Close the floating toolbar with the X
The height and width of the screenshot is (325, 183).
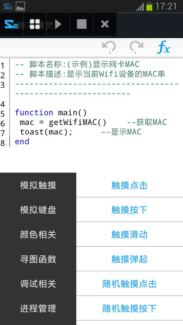click(105, 24)
